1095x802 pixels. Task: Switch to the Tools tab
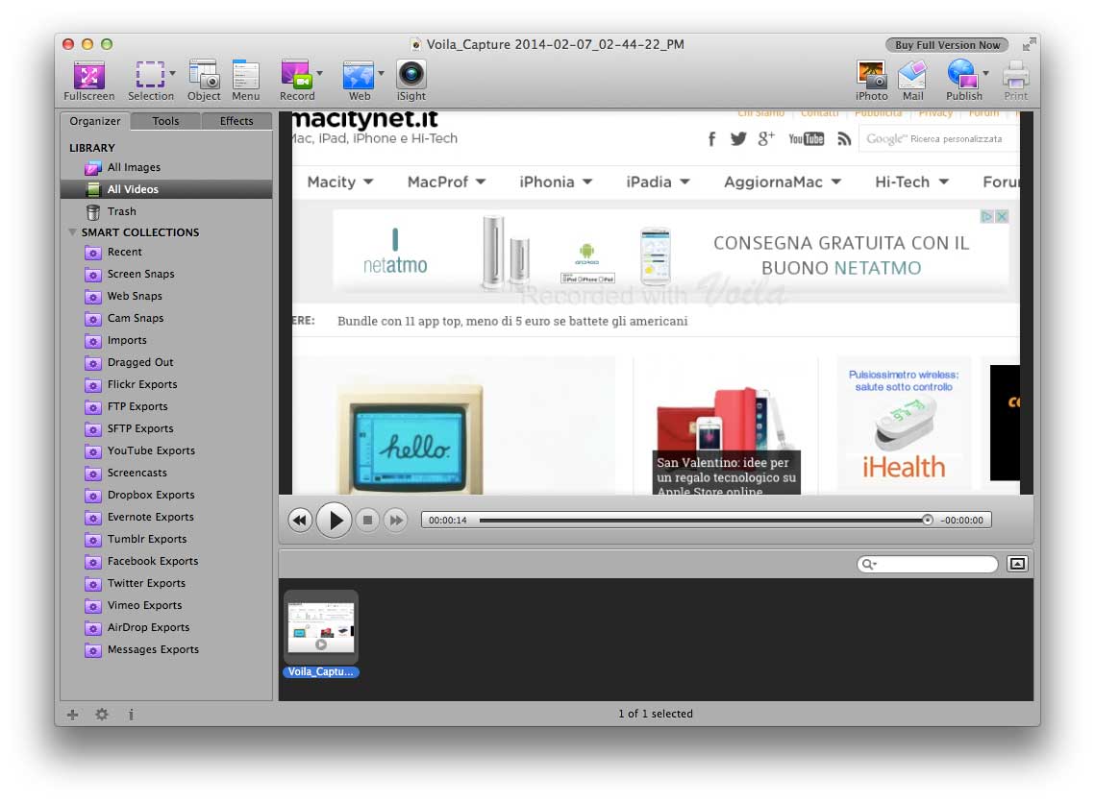click(165, 121)
